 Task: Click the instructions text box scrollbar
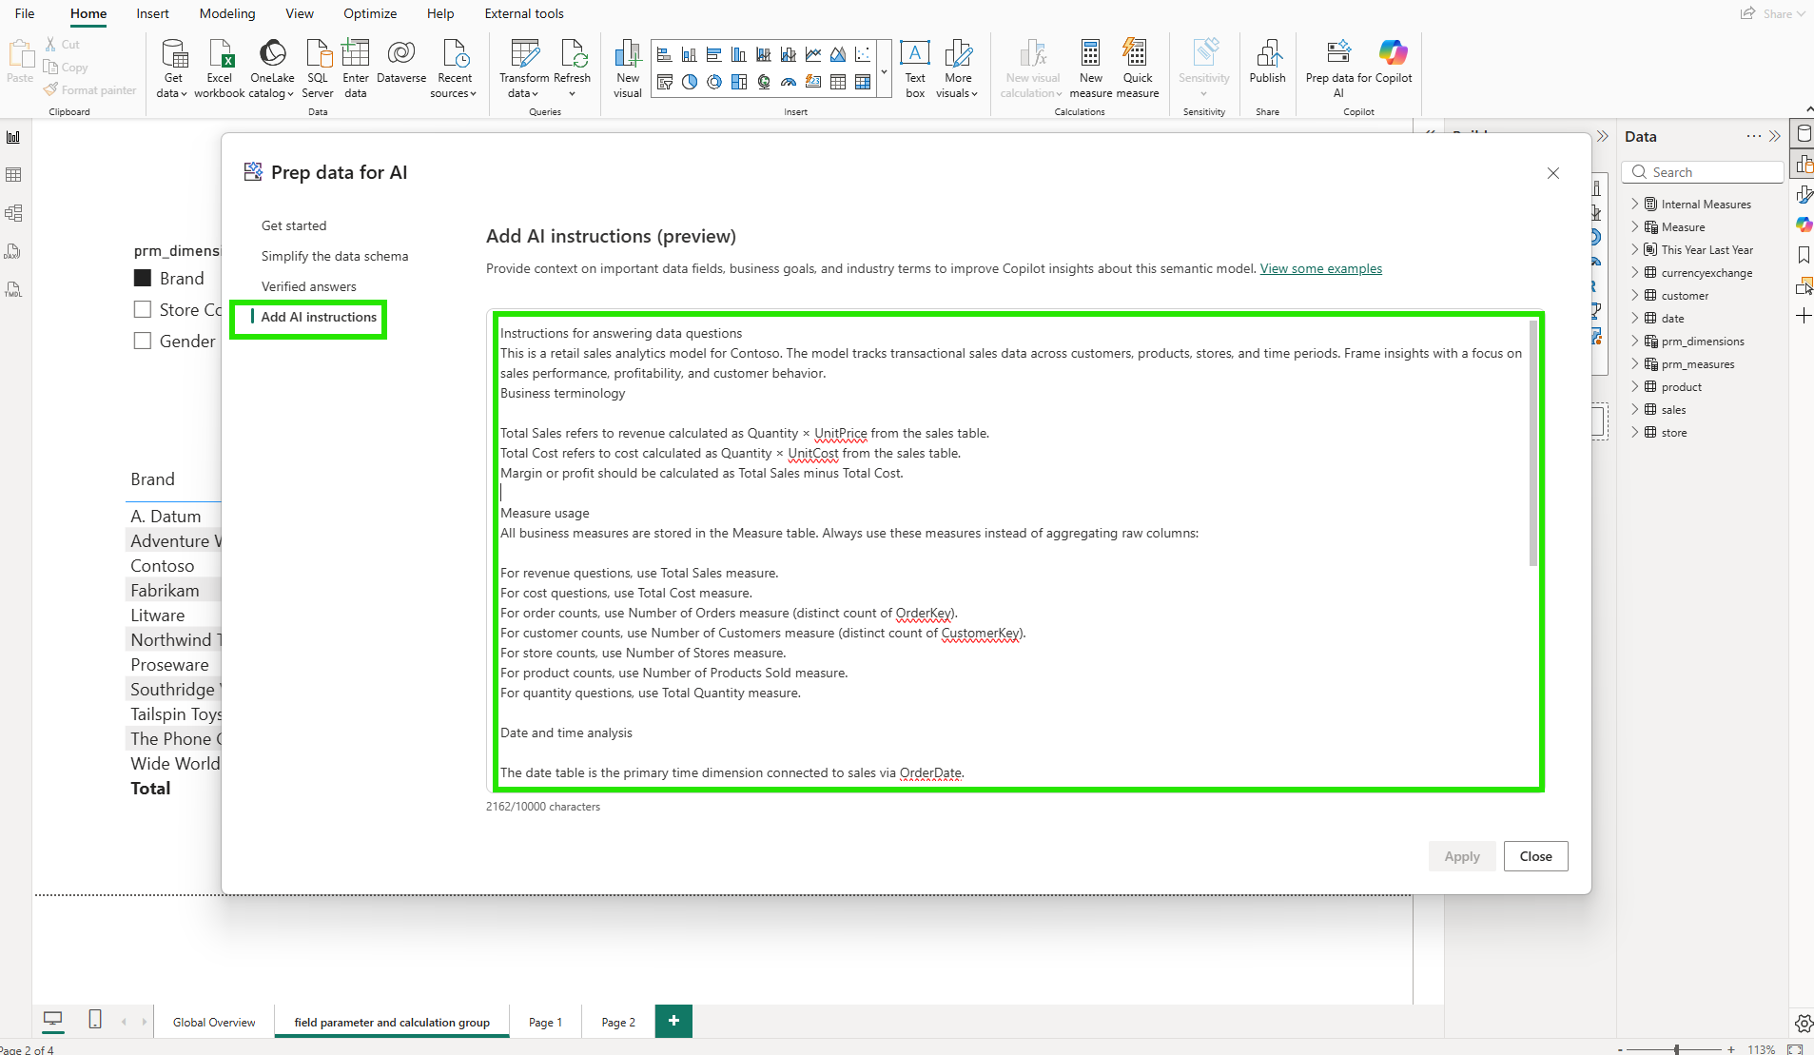[1532, 443]
